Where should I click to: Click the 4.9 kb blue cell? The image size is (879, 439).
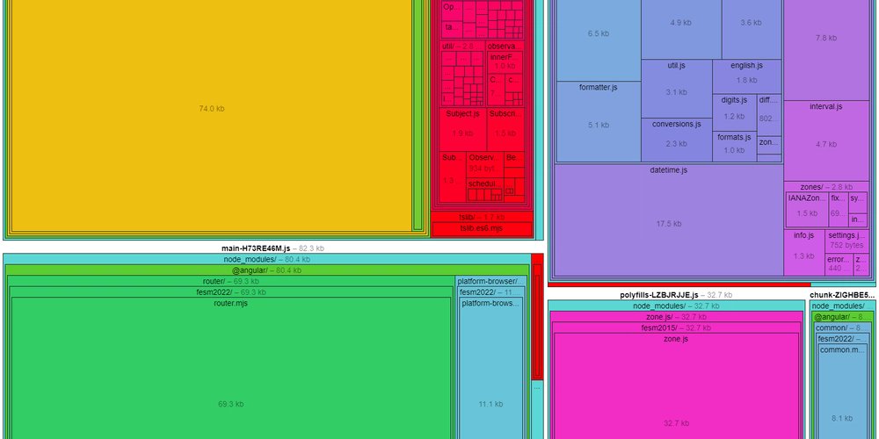pyautogui.click(x=681, y=29)
